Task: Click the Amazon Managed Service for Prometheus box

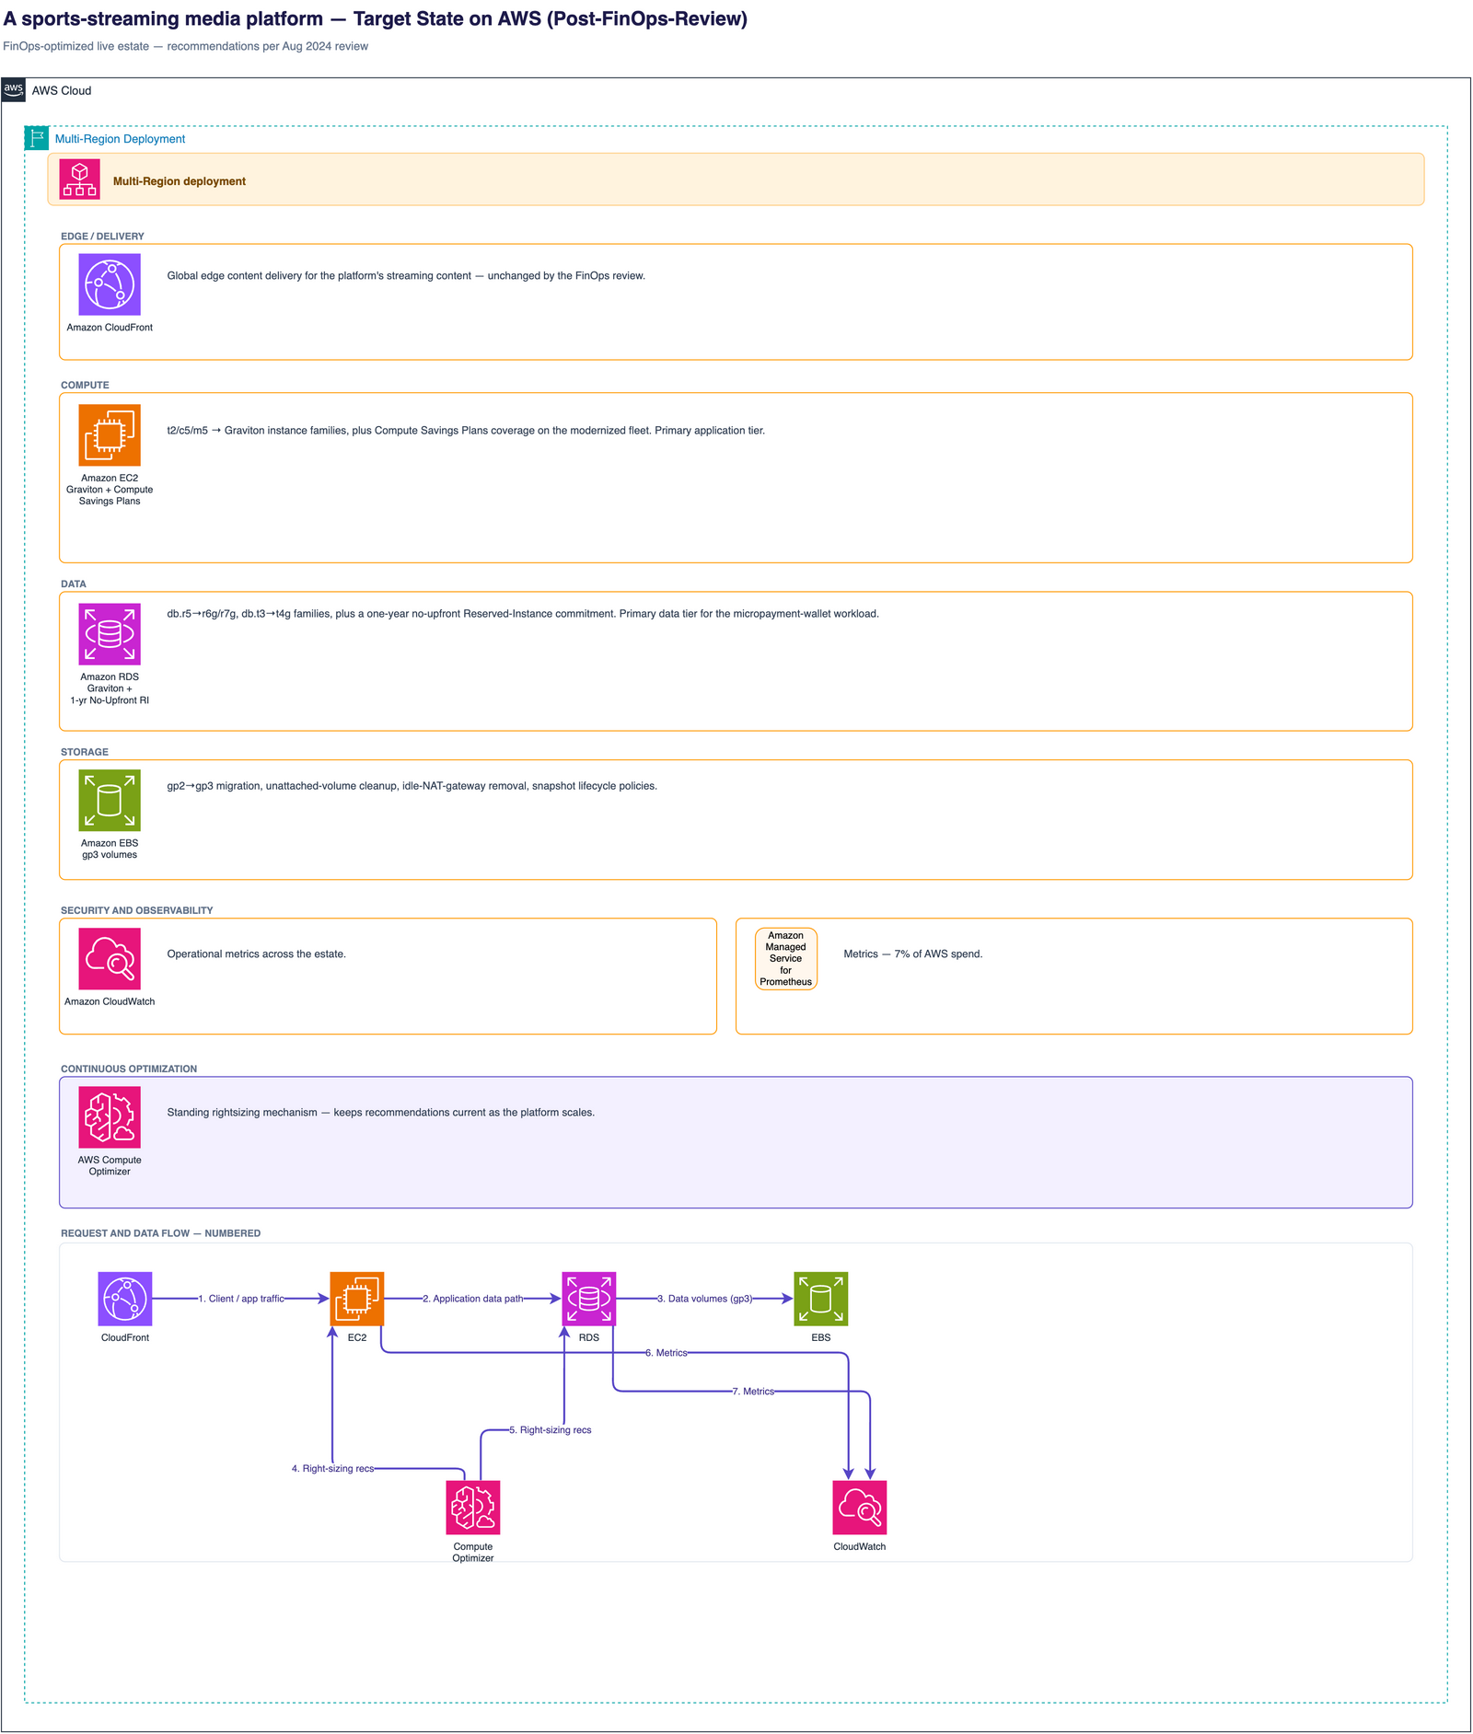Action: 786,959
